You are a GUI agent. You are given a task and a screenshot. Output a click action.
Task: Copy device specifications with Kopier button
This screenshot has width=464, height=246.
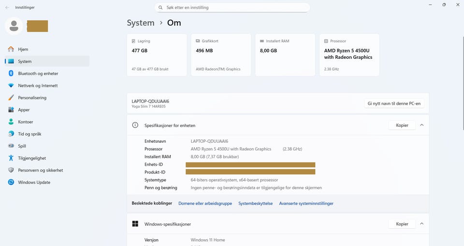pos(402,125)
